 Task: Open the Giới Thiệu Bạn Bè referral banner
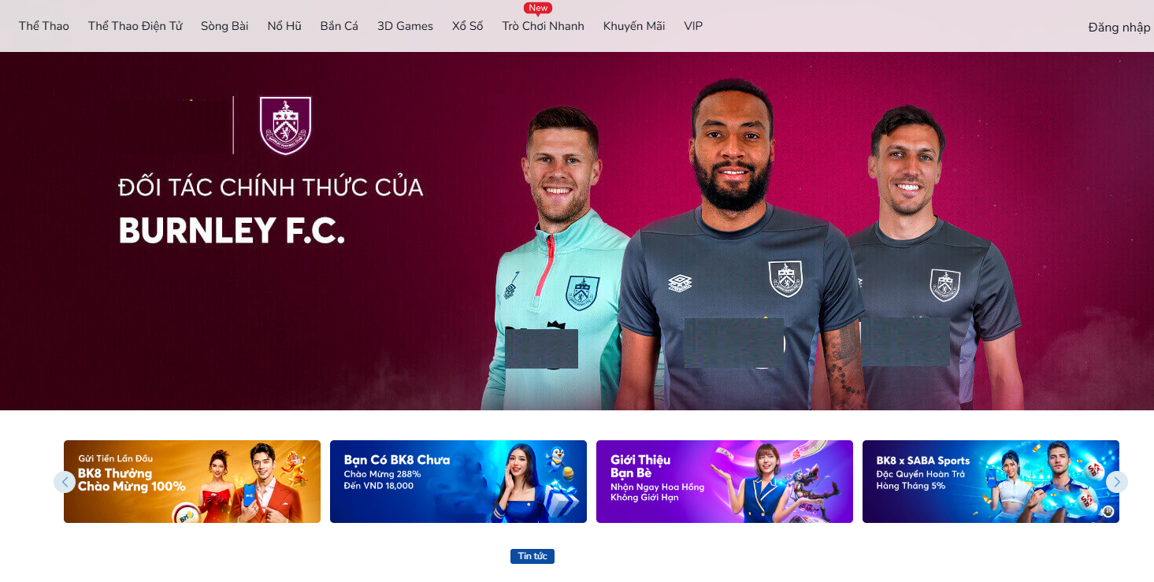(725, 481)
